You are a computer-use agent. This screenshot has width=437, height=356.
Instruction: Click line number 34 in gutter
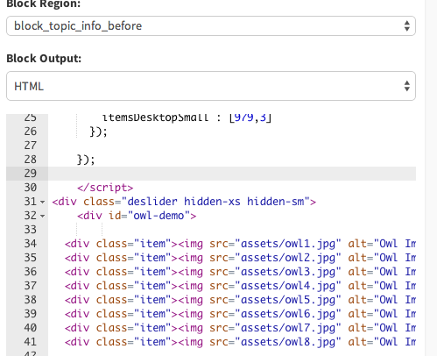point(31,244)
